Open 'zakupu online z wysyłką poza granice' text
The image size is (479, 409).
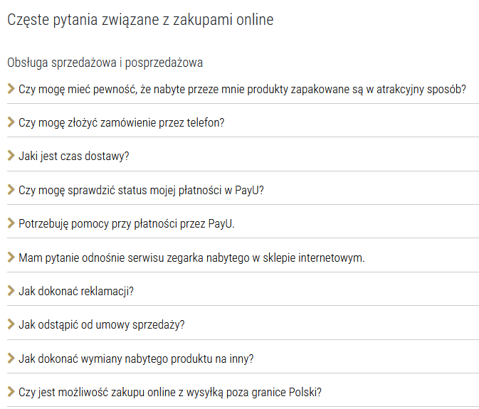click(170, 392)
